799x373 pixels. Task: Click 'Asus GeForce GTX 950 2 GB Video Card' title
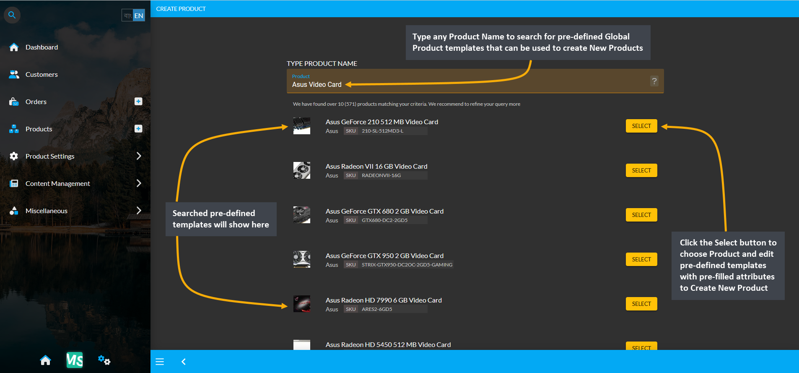click(x=384, y=256)
